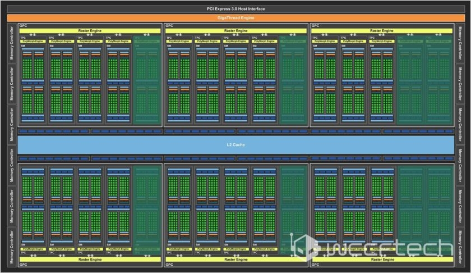
Task: Select the orange GigaThread Engine bar
Action: pyautogui.click(x=235, y=18)
